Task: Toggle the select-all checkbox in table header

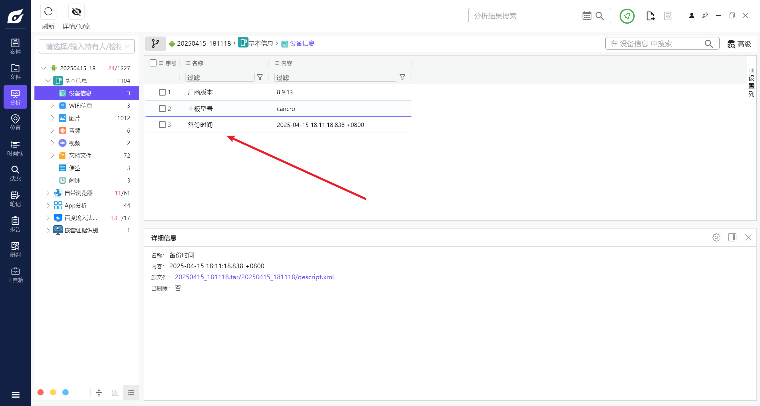Action: pyautogui.click(x=153, y=63)
